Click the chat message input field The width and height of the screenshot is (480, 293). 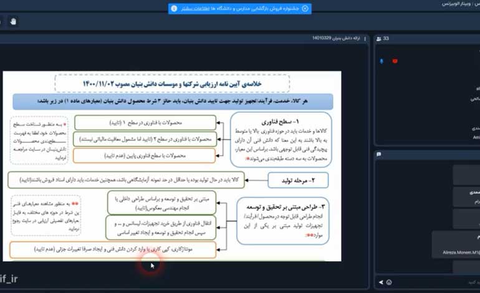(x=436, y=282)
